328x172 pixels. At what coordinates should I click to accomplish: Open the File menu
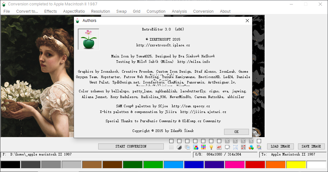7,11
